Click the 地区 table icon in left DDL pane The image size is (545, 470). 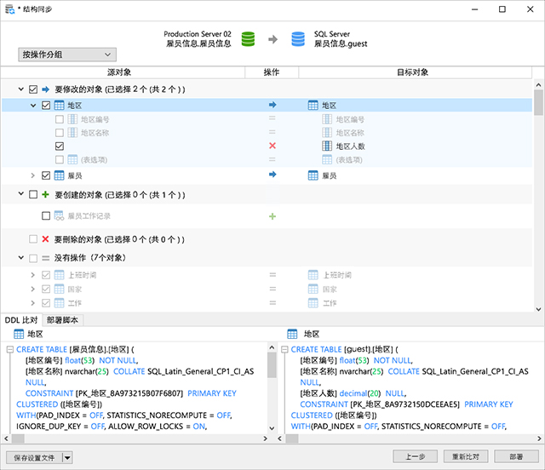19,334
